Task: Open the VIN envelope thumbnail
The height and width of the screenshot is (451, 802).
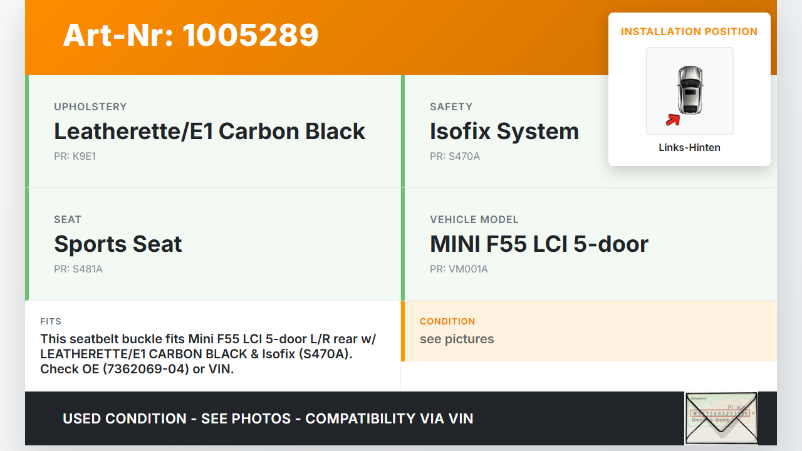Action: pos(721,418)
